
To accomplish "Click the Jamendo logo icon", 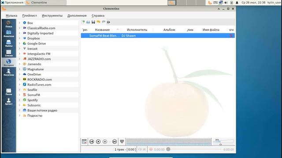I will (25, 64).
